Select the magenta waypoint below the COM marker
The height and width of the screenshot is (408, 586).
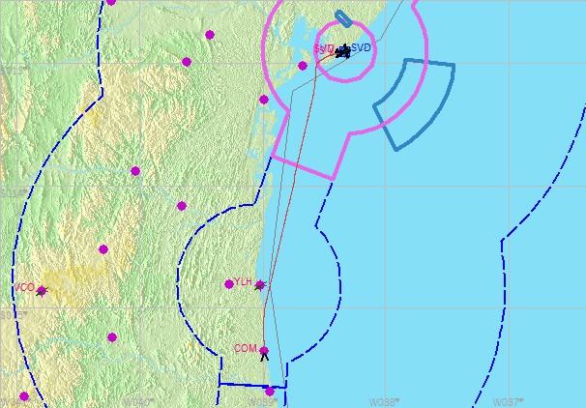pos(270,392)
